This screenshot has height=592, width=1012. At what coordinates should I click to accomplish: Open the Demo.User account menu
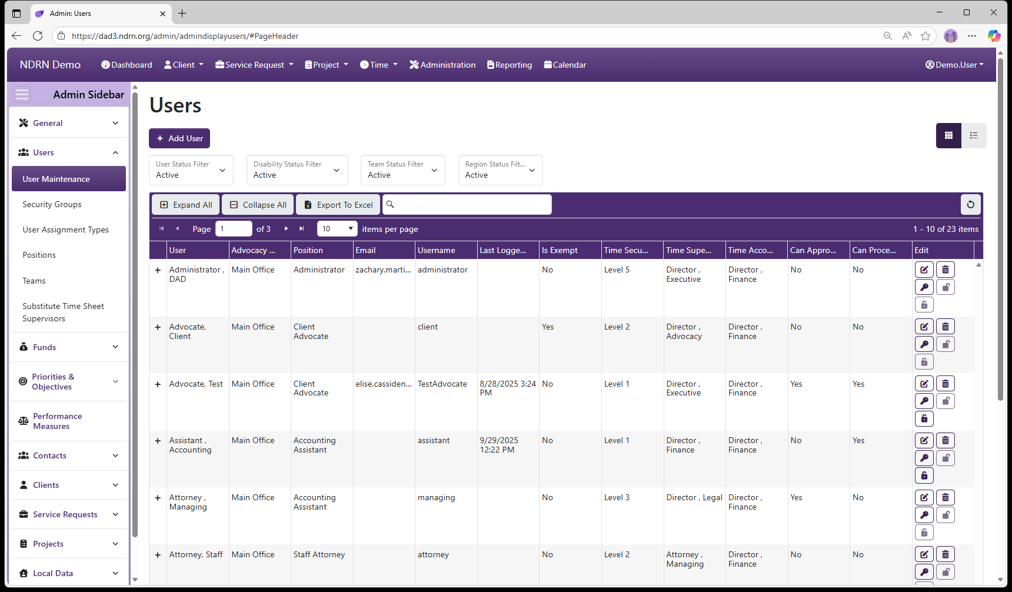point(954,65)
